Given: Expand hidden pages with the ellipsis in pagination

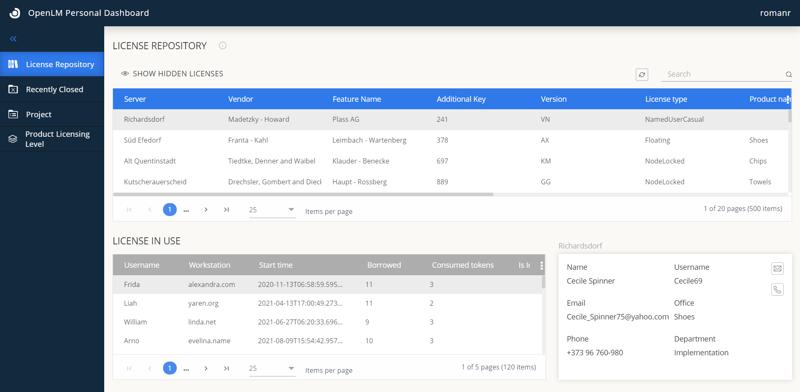Looking at the screenshot, I should (186, 210).
